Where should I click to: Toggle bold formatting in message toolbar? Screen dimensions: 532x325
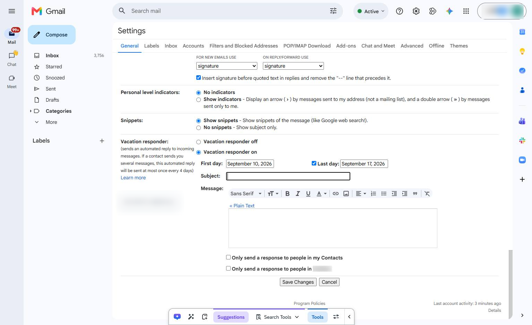[287, 194]
